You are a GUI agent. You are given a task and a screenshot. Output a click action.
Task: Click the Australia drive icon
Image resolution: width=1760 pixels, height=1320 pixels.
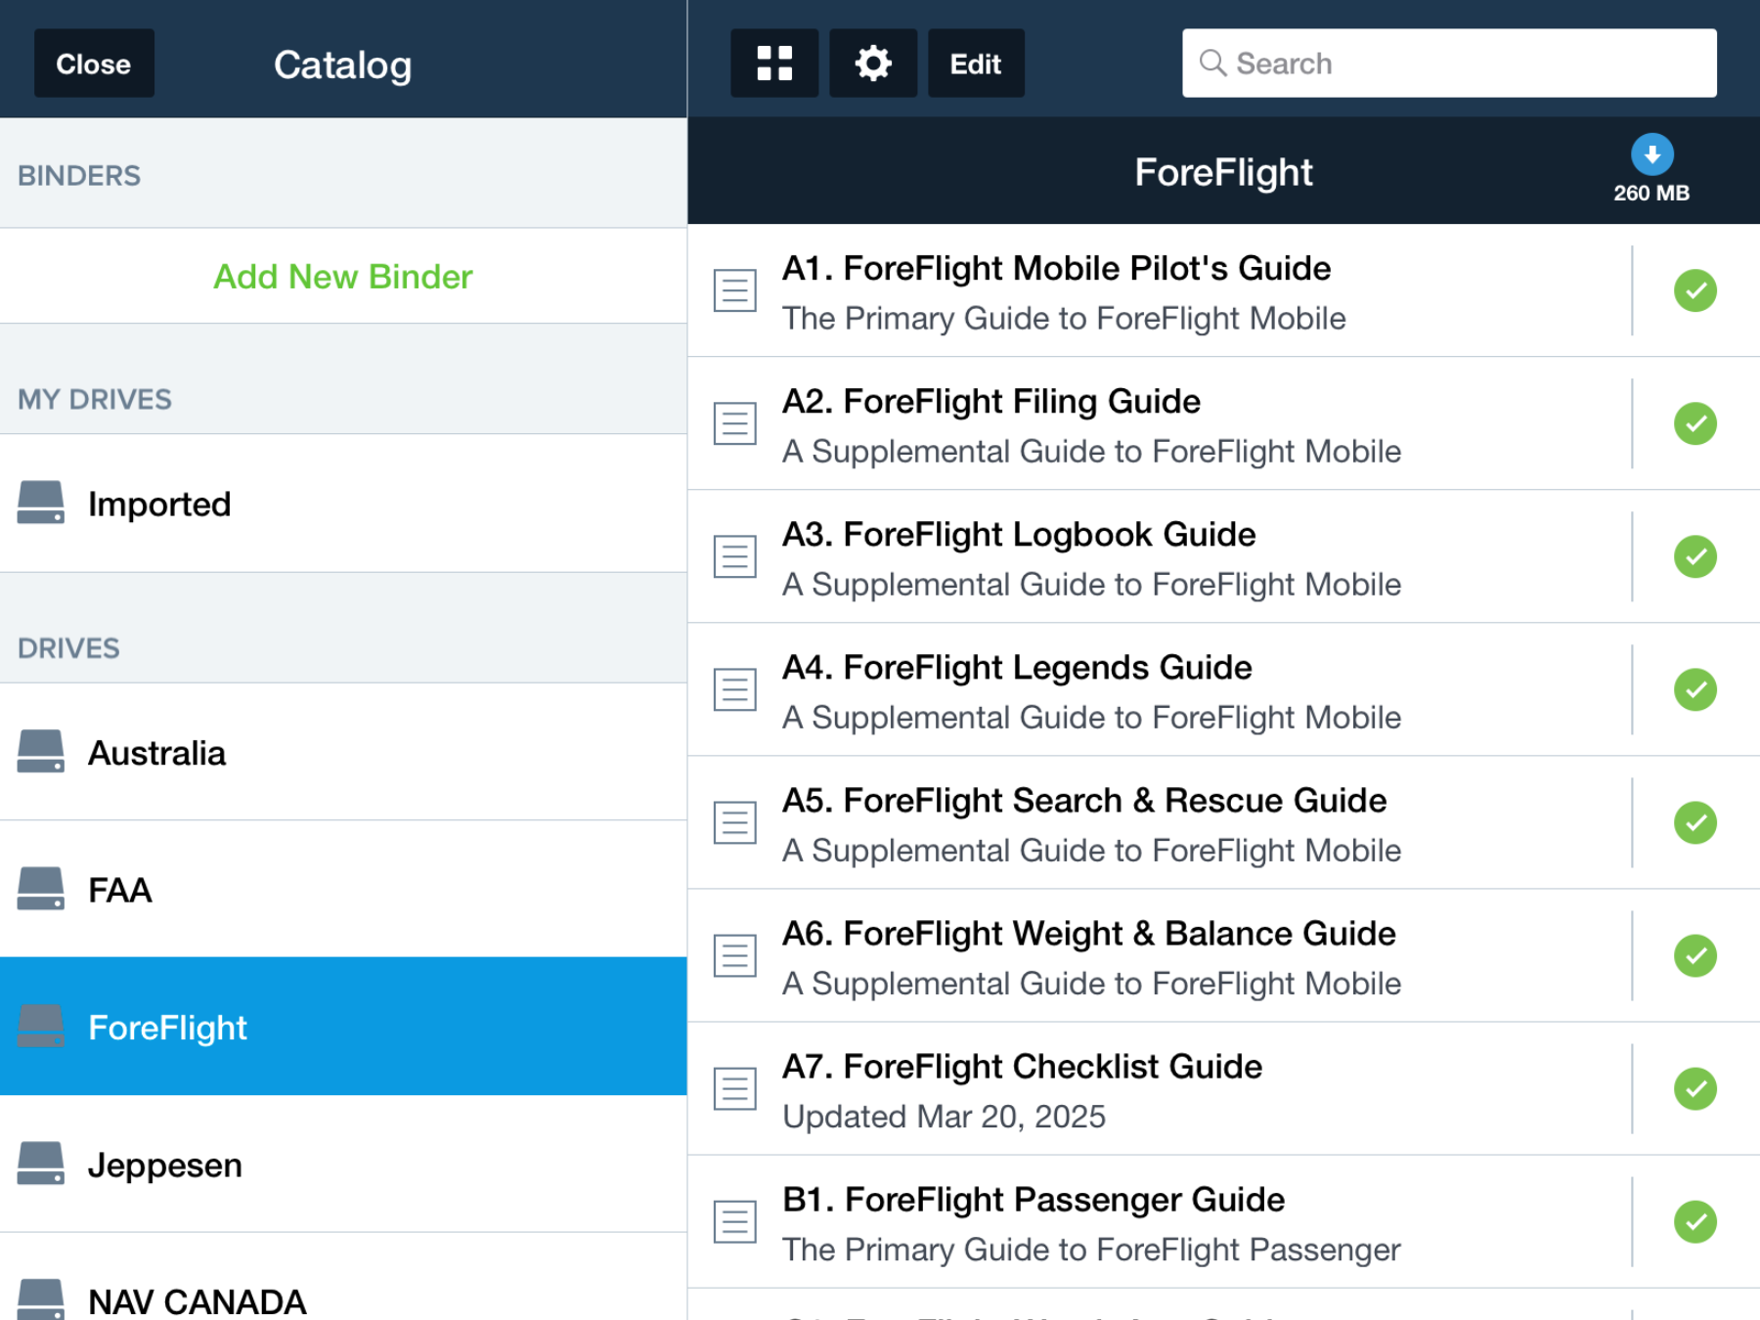click(41, 752)
